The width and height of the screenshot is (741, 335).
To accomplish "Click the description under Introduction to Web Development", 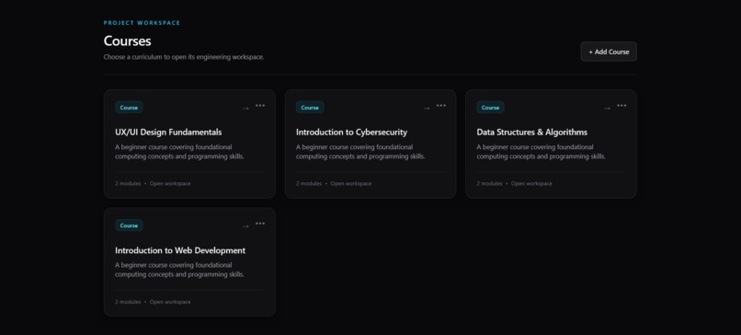I will click(179, 271).
